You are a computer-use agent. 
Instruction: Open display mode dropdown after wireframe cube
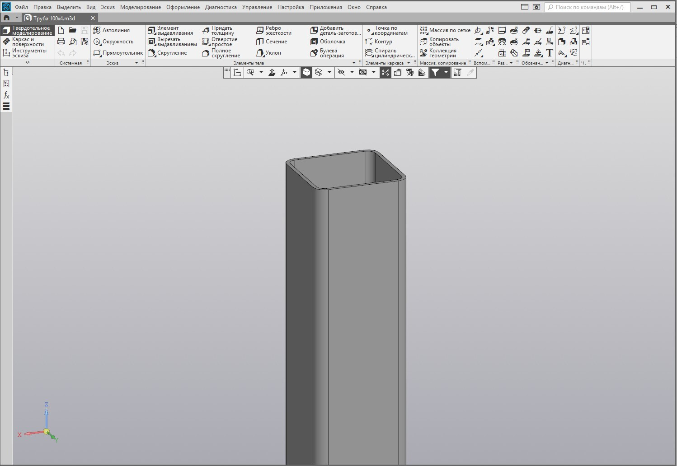point(329,72)
